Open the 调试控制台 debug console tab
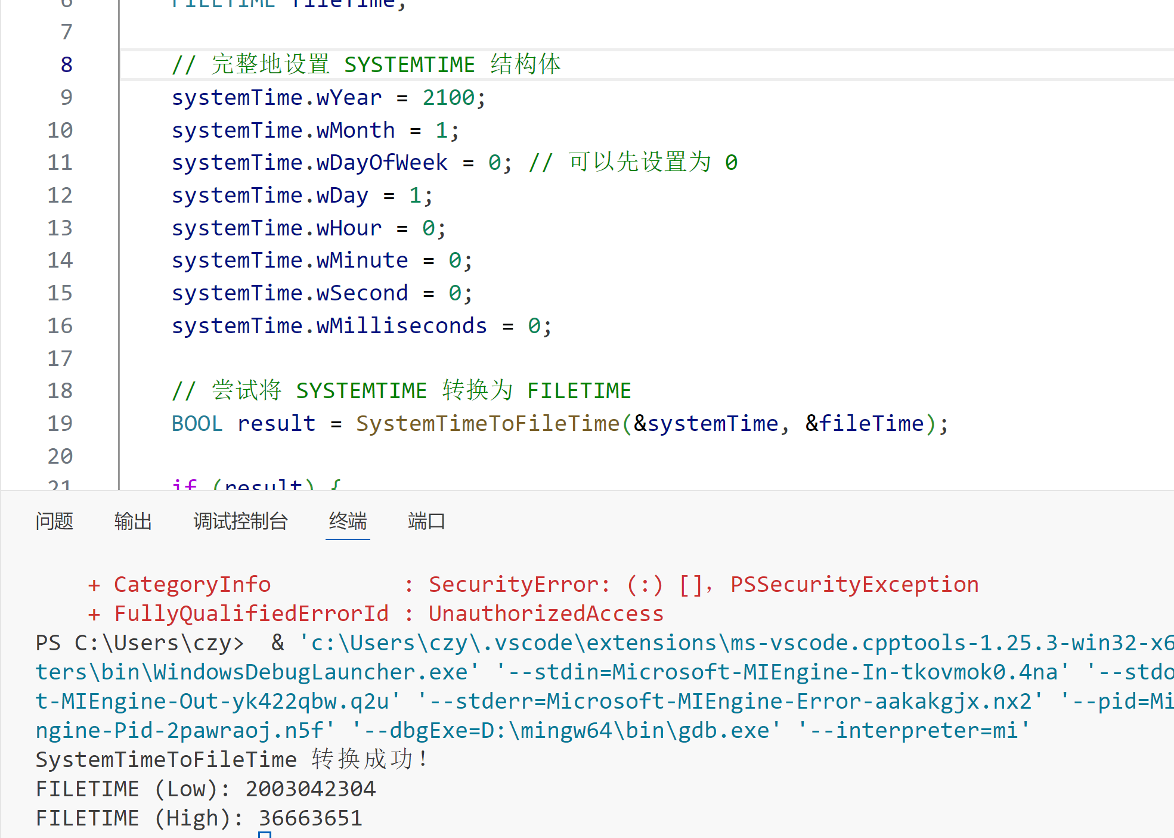Image resolution: width=1174 pixels, height=838 pixels. coord(241,522)
